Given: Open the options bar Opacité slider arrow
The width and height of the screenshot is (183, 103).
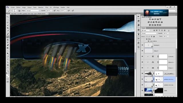Looking at the screenshot, I should click(x=51, y=11).
